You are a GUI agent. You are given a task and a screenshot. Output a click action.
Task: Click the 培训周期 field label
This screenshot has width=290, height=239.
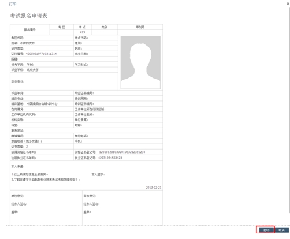(81, 99)
